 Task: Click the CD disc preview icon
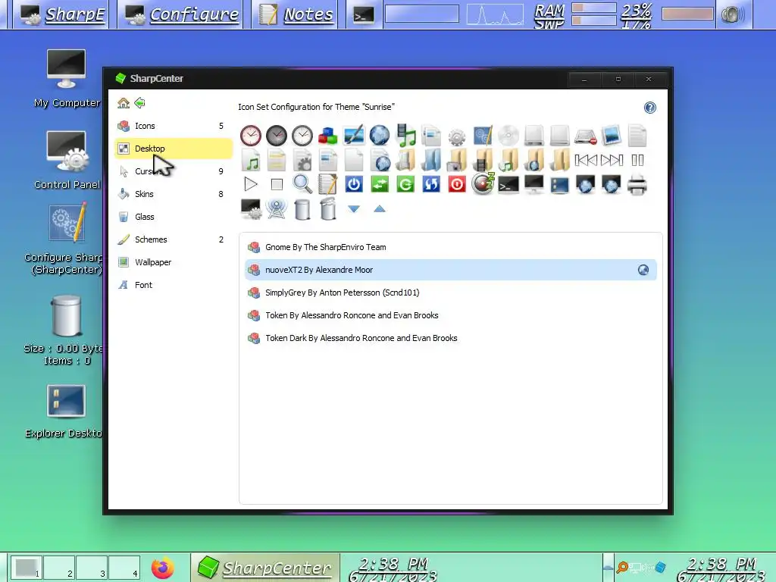point(508,136)
